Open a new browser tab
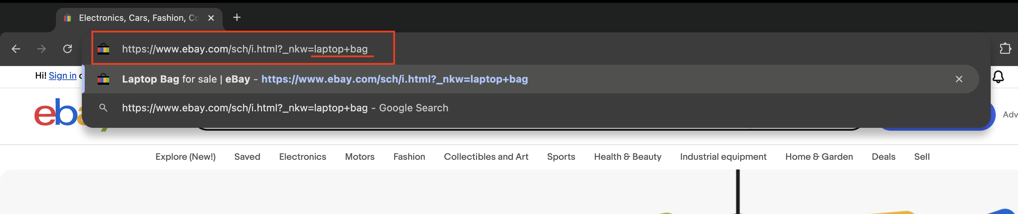 pos(236,17)
